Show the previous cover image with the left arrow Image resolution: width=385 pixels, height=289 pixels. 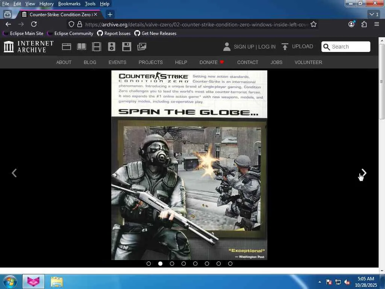tap(14, 173)
